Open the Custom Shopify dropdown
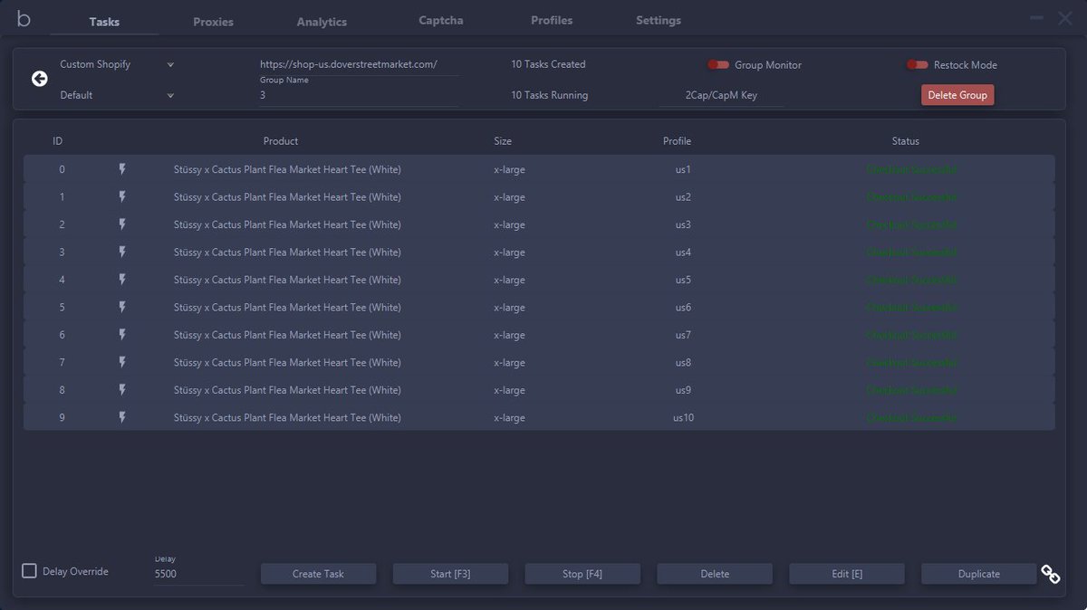1087x610 pixels. (x=117, y=64)
